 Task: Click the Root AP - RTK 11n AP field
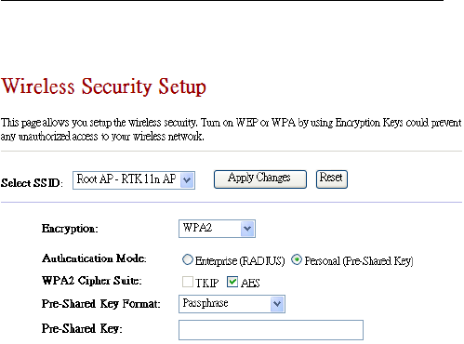pyautogui.click(x=134, y=180)
